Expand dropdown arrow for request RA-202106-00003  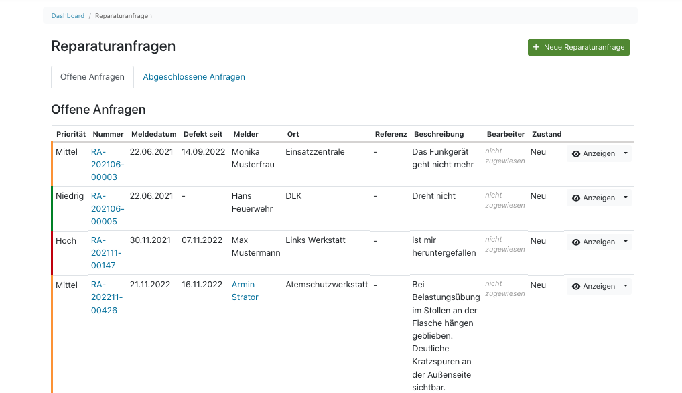625,153
